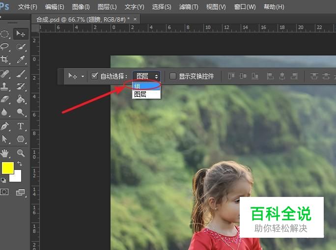Select the Dodge tool
336x250 pixels.
pyautogui.click(x=21, y=112)
